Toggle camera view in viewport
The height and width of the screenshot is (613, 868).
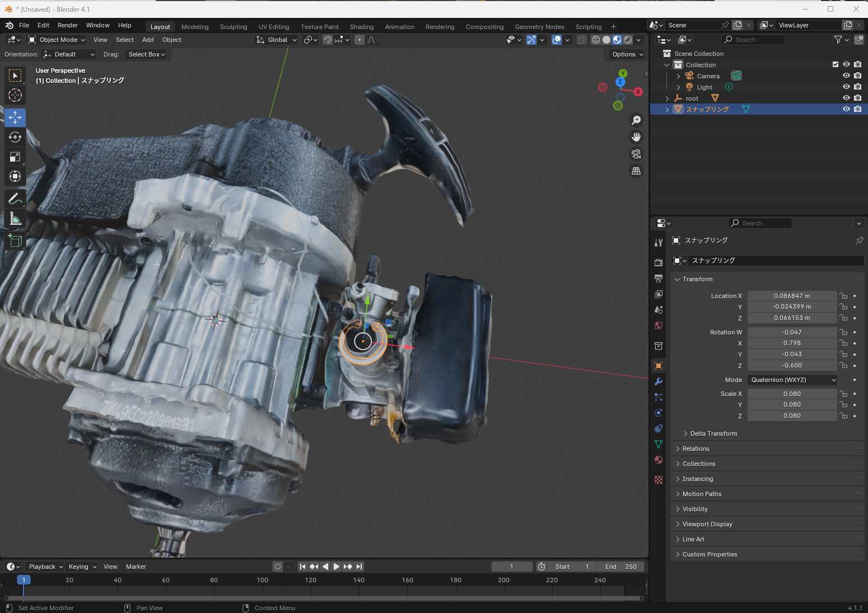pos(636,154)
